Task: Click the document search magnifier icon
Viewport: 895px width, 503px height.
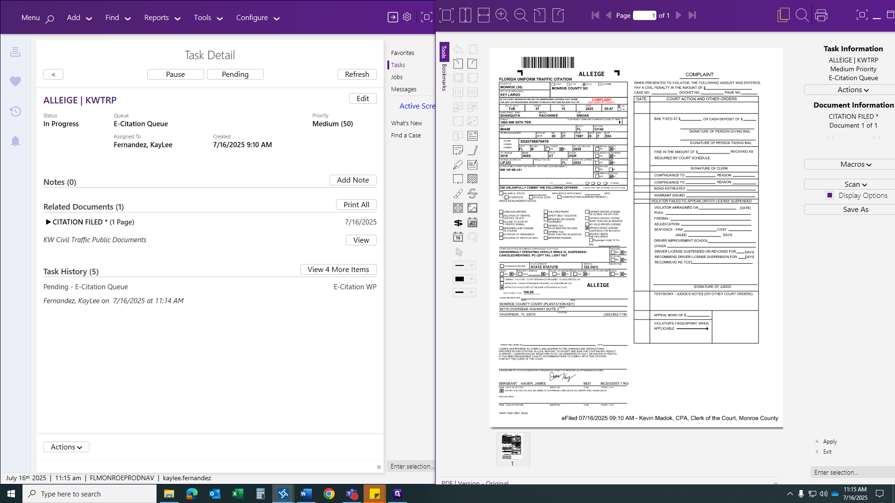Action: pyautogui.click(x=802, y=15)
